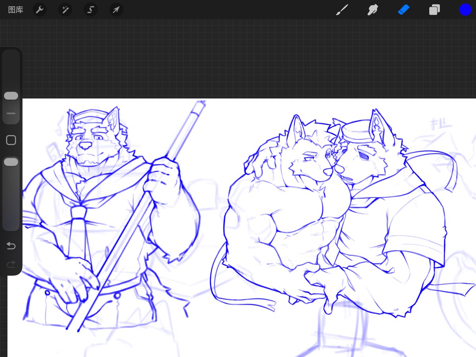476x357 pixels.
Task: Click the brush size slider handle
Action: point(11,96)
